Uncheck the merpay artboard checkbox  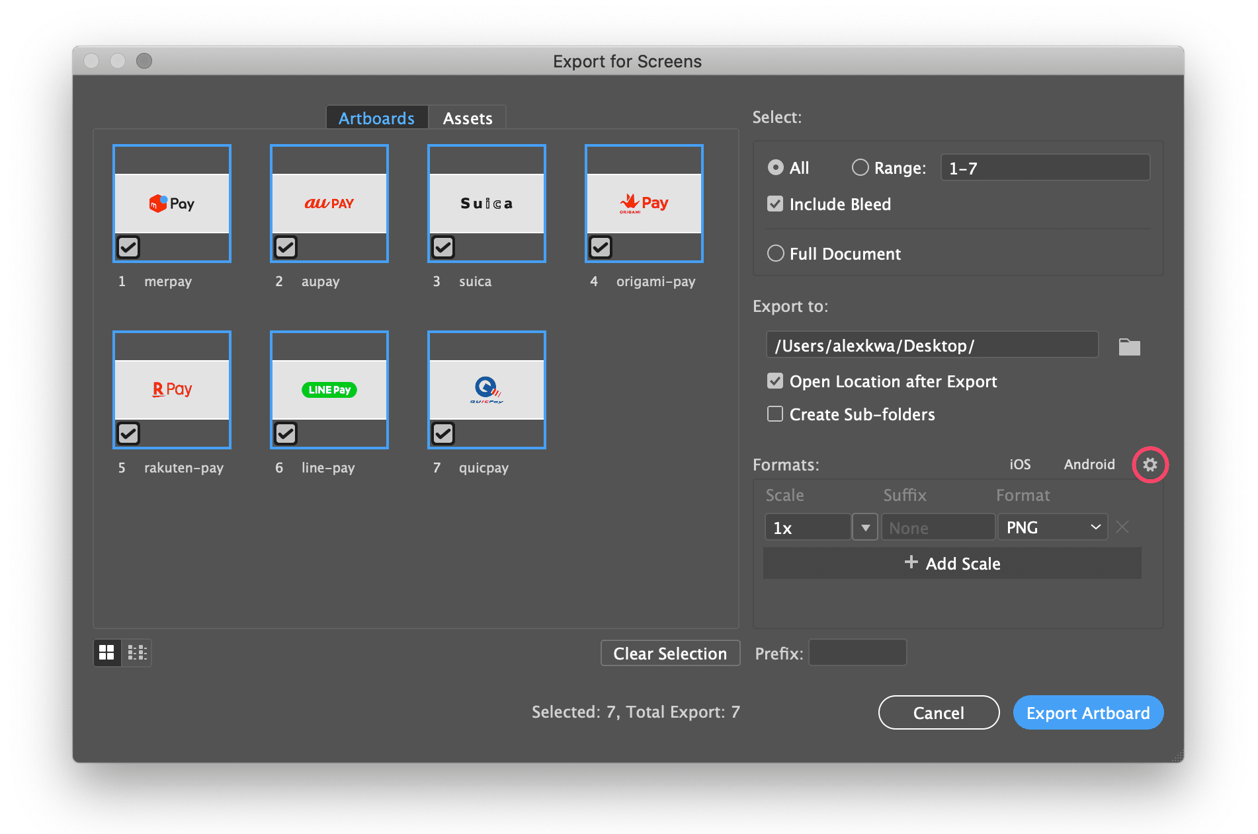coord(128,247)
